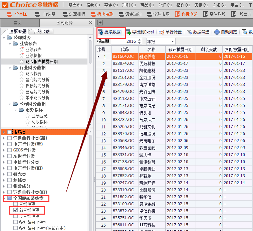
Task: Open the 债券(B) menu
Action: click(93, 5)
